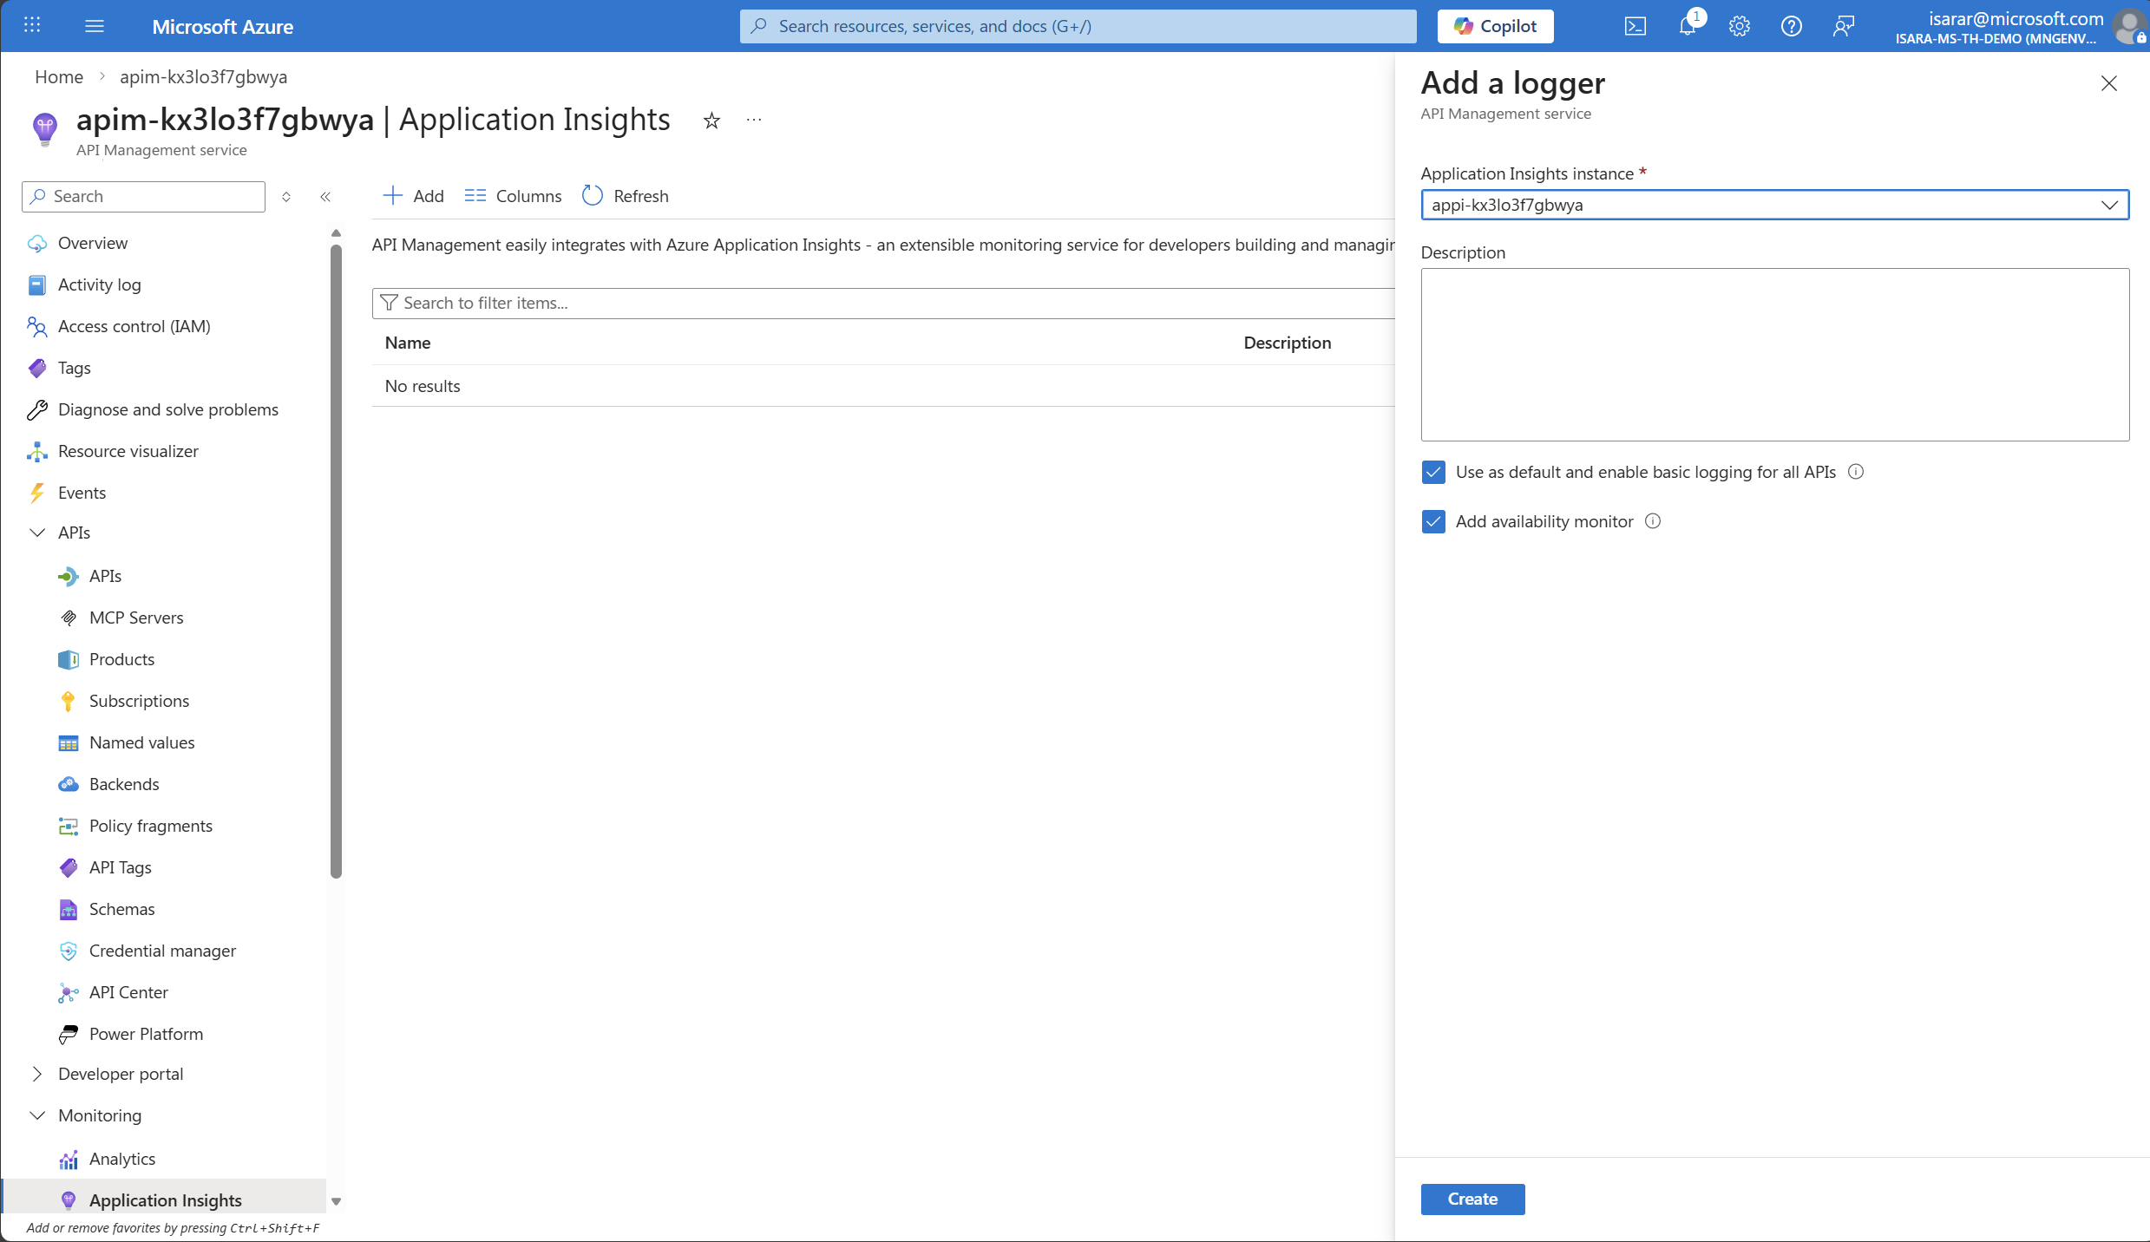Open Power Platform menu item
Image resolution: width=2150 pixels, height=1242 pixels.
(146, 1034)
